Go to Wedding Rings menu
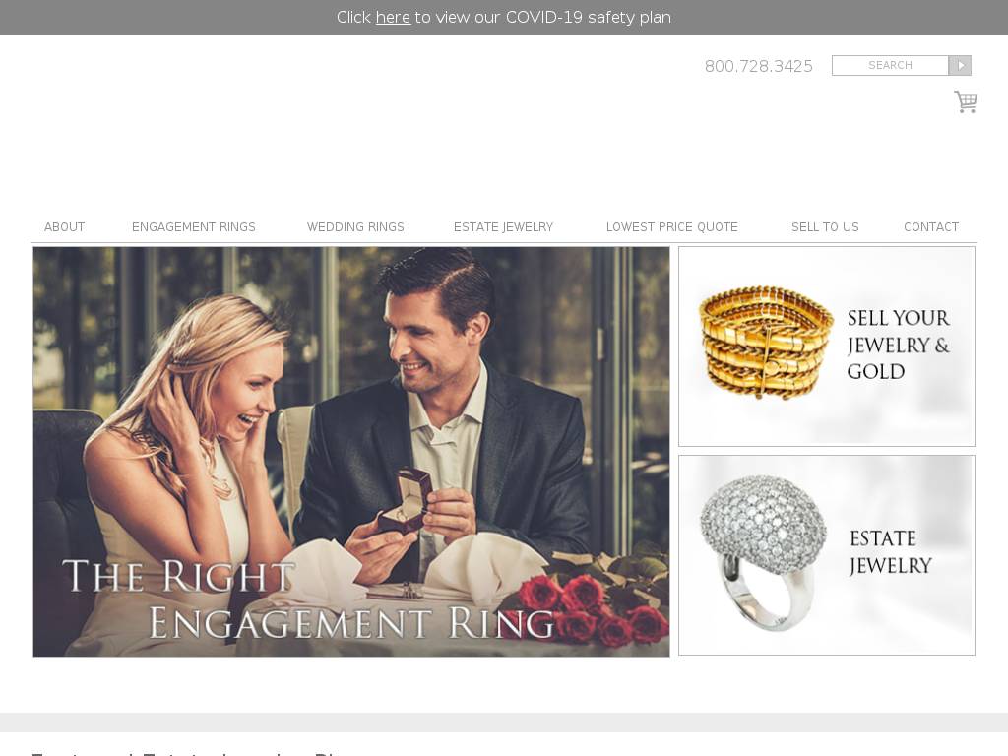The width and height of the screenshot is (1008, 756). coord(355,227)
